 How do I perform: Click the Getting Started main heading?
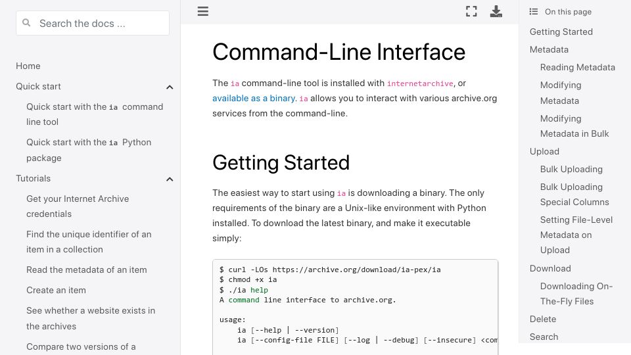click(x=281, y=162)
